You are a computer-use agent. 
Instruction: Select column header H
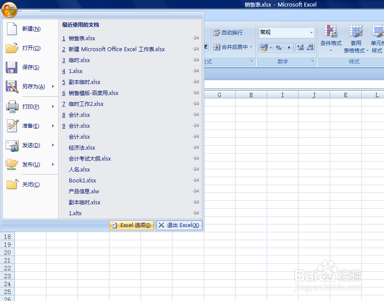point(251,94)
